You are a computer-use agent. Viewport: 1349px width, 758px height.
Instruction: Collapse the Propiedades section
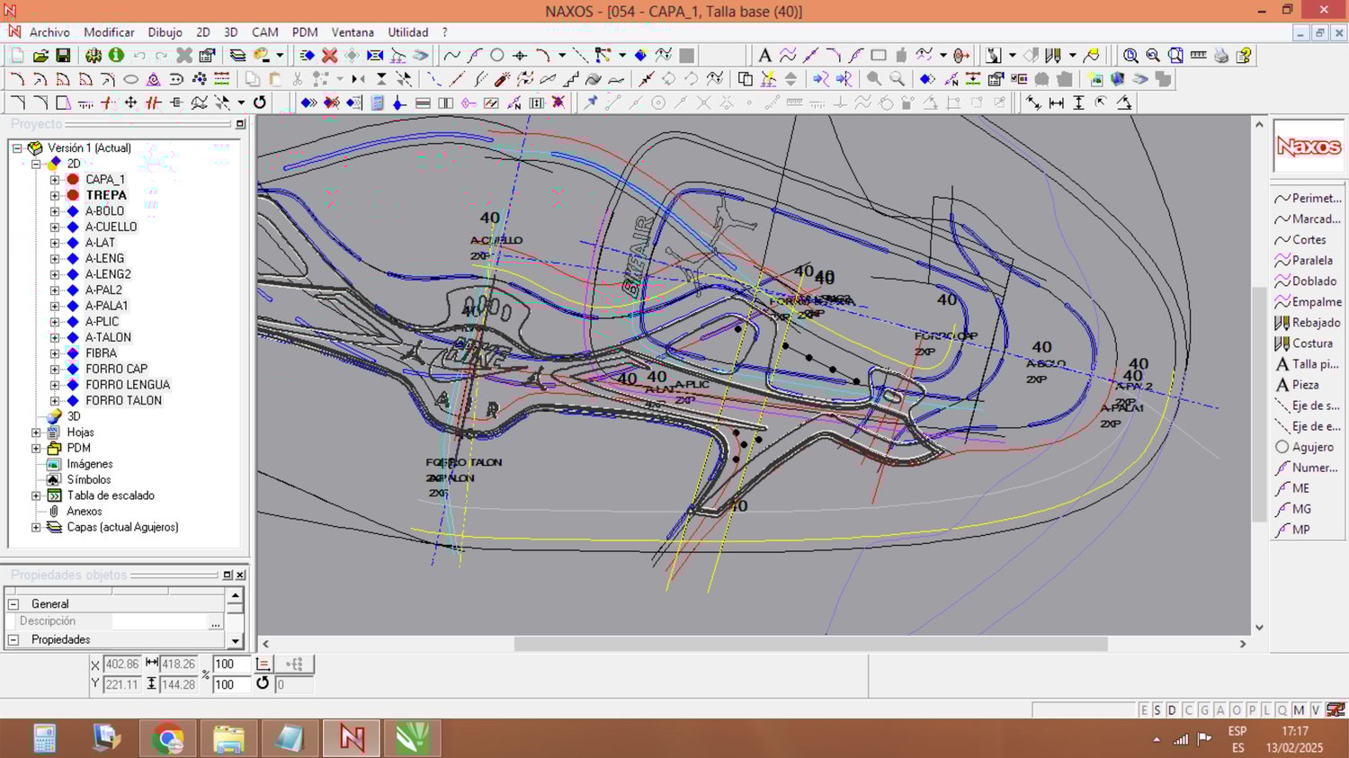(13, 640)
